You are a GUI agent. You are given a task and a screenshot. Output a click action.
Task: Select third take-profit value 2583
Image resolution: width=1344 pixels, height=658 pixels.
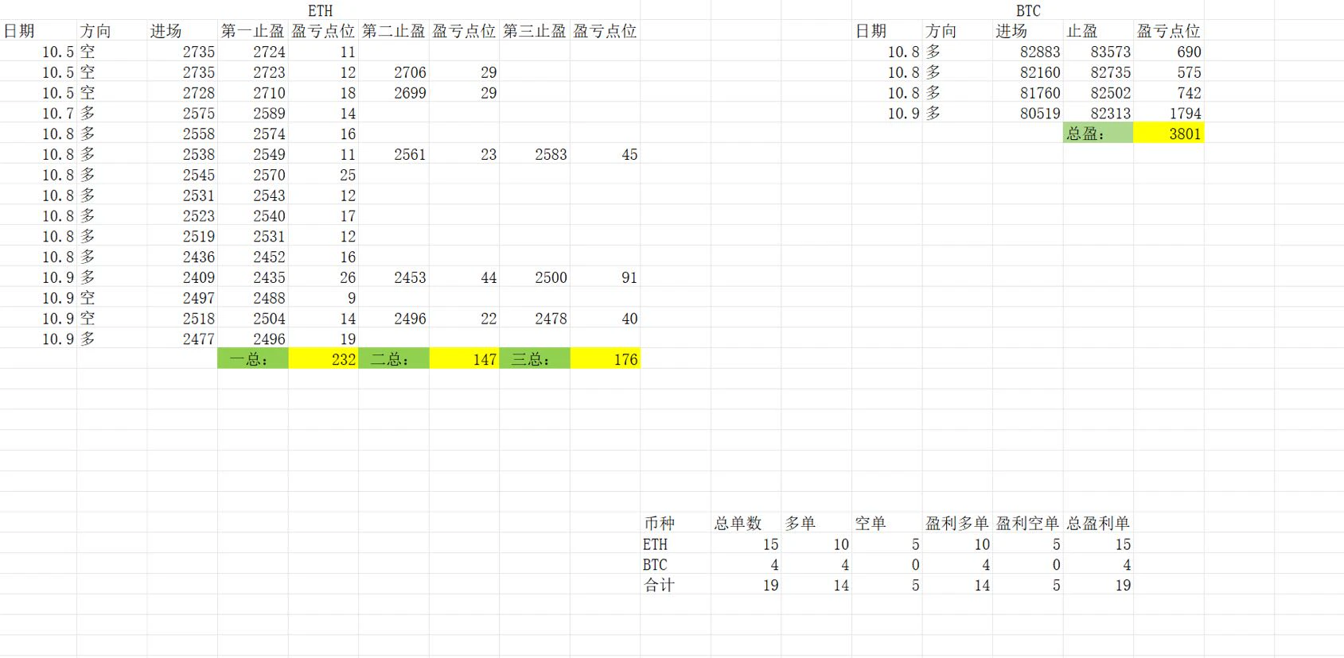click(x=535, y=154)
